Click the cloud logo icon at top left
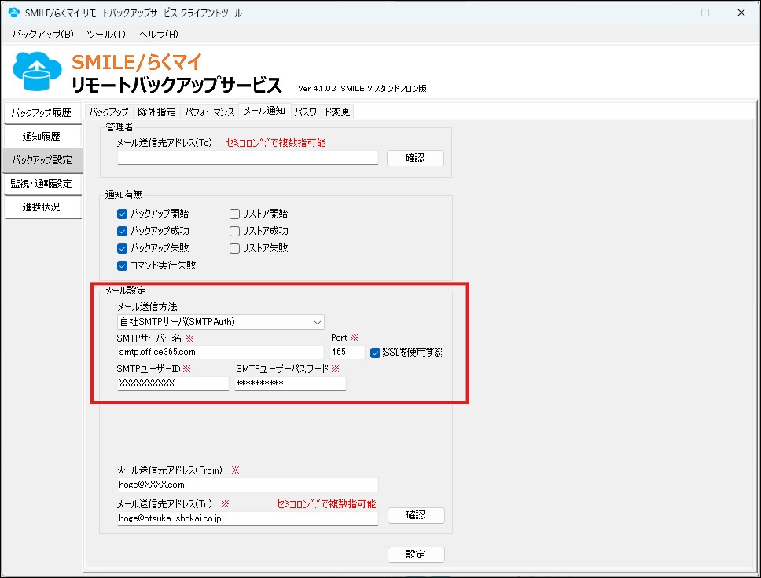This screenshot has width=761, height=578. click(x=37, y=71)
